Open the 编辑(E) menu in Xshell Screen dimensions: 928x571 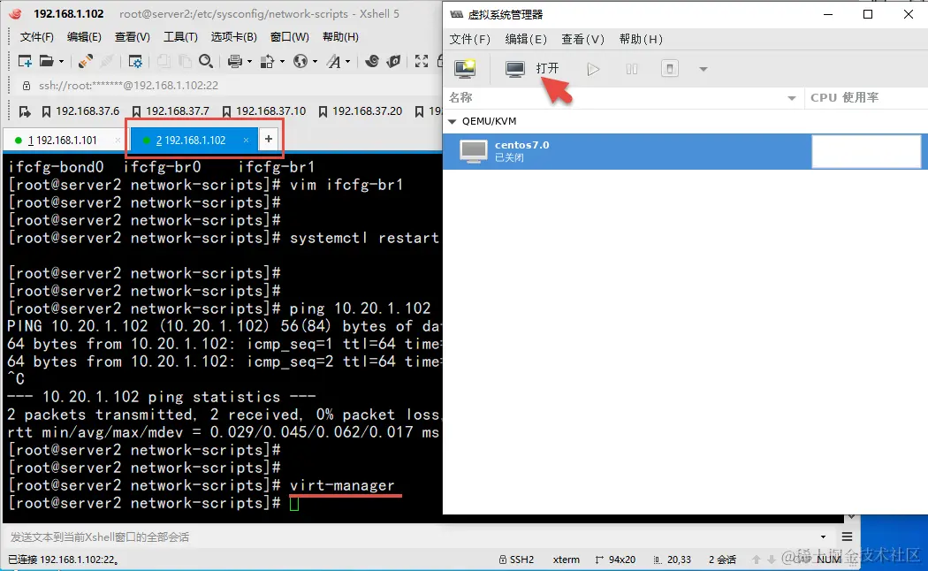pyautogui.click(x=84, y=37)
